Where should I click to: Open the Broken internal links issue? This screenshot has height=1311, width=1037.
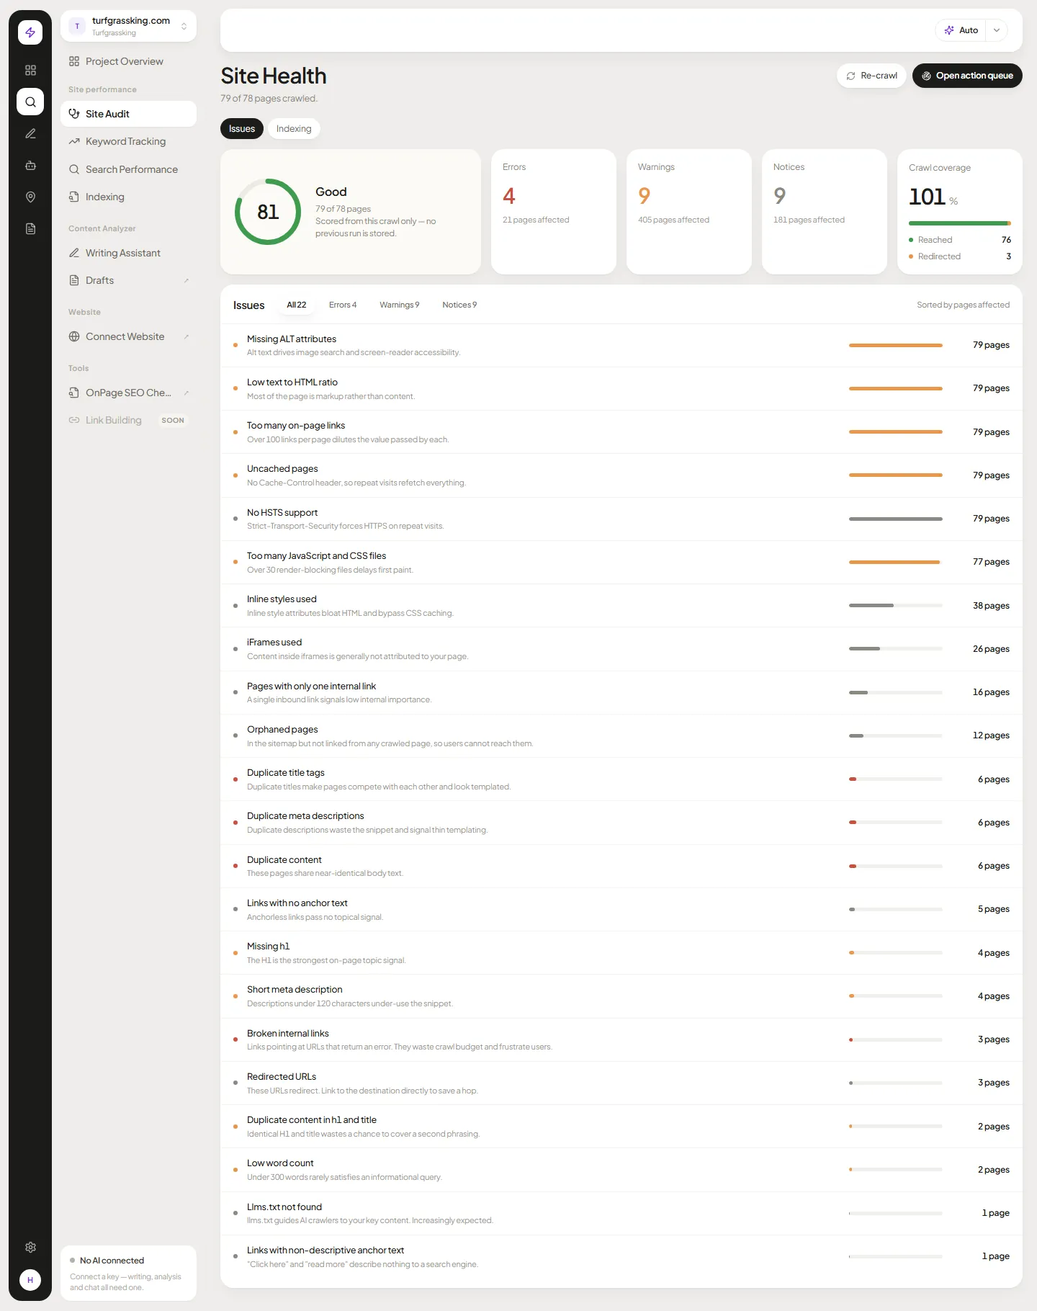pyautogui.click(x=621, y=1039)
